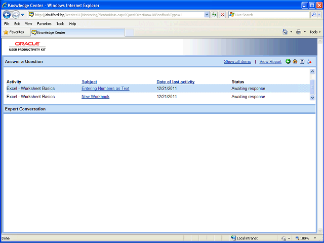324x243 pixels.
Task: Click Local intranet zone in status bar
Action: click(245, 238)
